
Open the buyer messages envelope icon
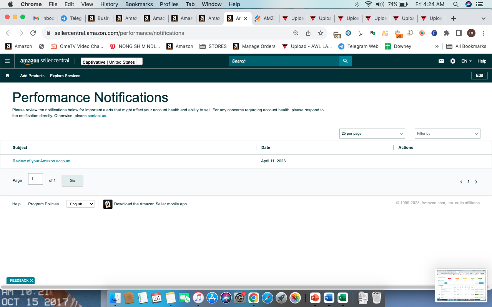coord(441,61)
